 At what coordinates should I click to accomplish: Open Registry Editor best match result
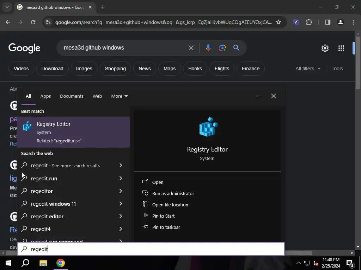73,132
